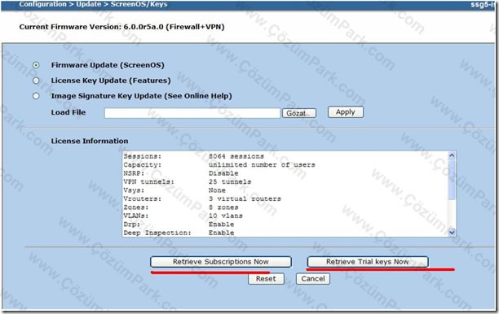
Task: Click ScreenOS/Keys in the breadcrumb
Action: pos(139,4)
